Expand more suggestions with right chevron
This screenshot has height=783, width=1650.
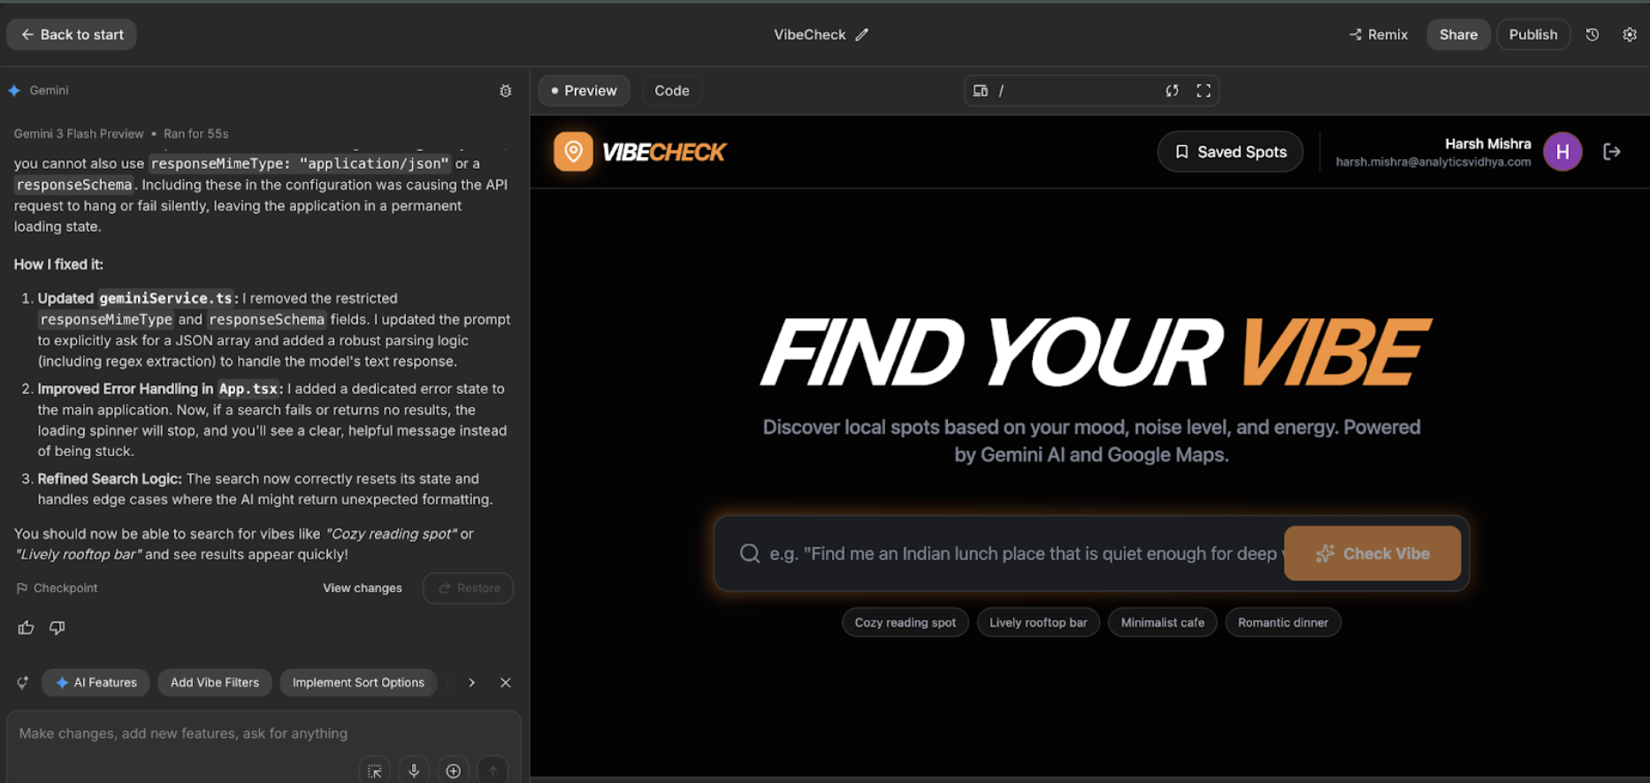pyautogui.click(x=471, y=682)
